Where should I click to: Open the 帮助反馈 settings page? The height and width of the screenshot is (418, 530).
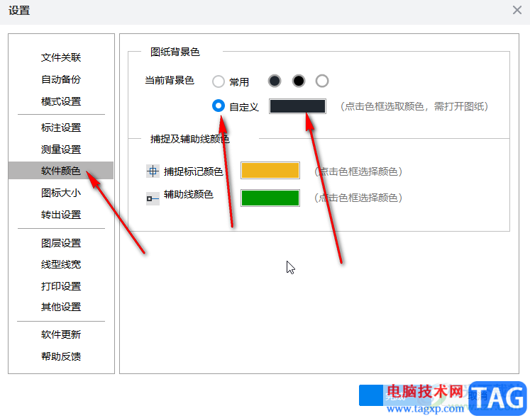coord(61,356)
